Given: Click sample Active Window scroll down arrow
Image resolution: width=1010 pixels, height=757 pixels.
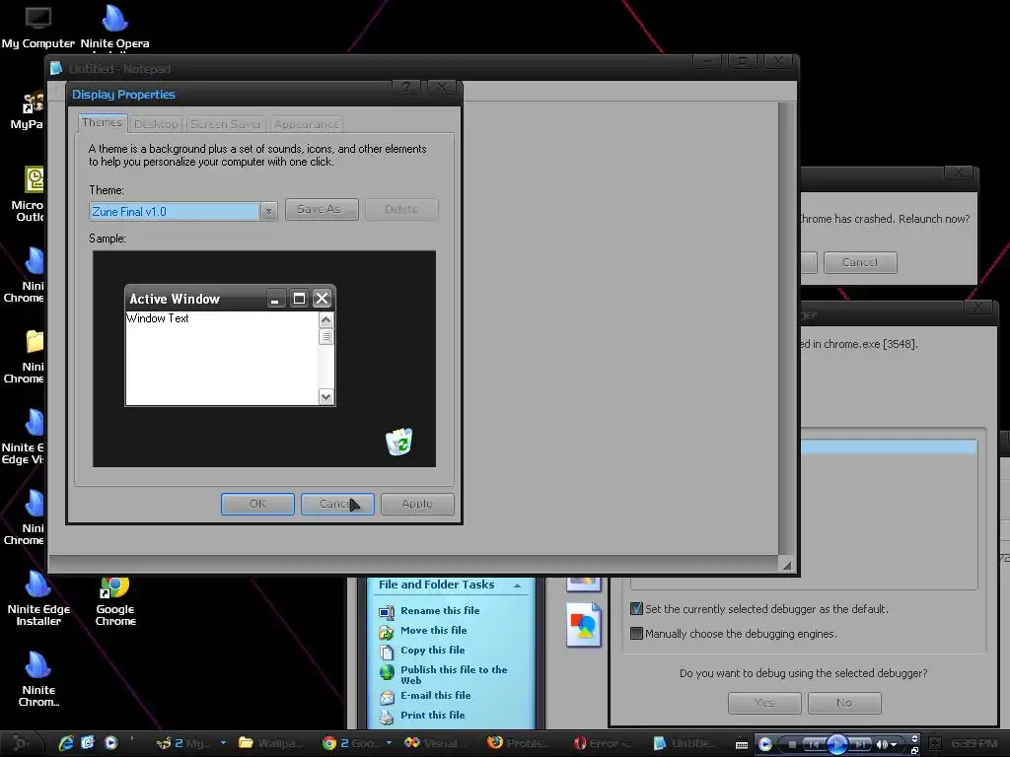Looking at the screenshot, I should (x=325, y=396).
